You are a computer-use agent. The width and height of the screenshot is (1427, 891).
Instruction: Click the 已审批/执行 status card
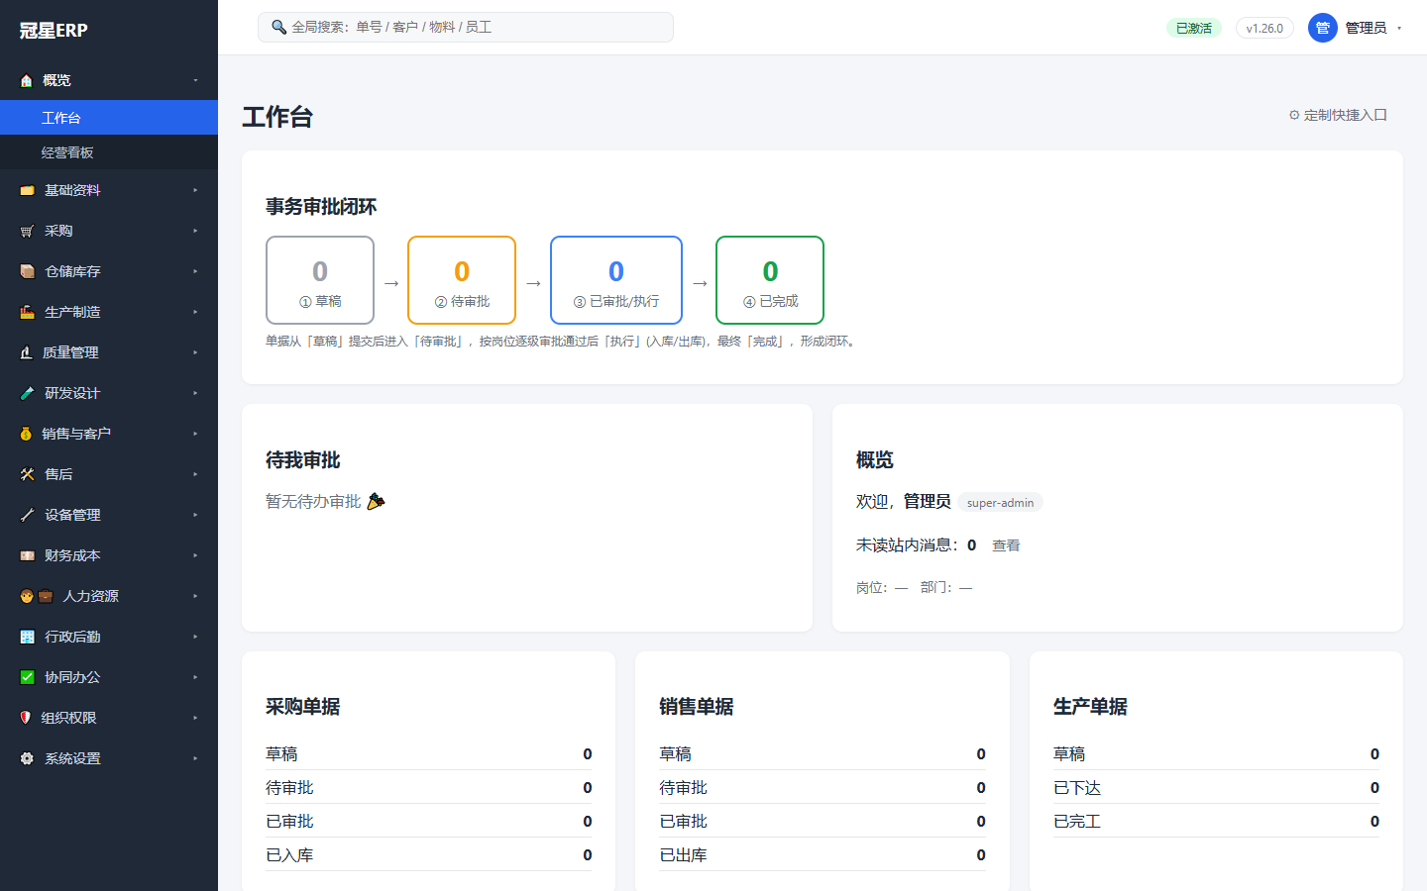tap(616, 280)
